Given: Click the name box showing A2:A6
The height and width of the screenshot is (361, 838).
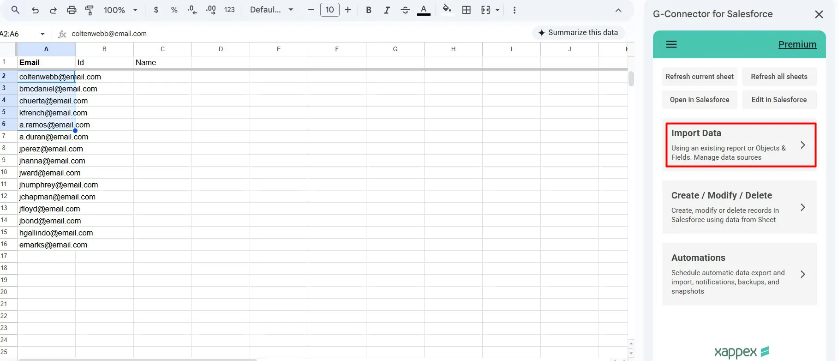Looking at the screenshot, I should click(18, 34).
